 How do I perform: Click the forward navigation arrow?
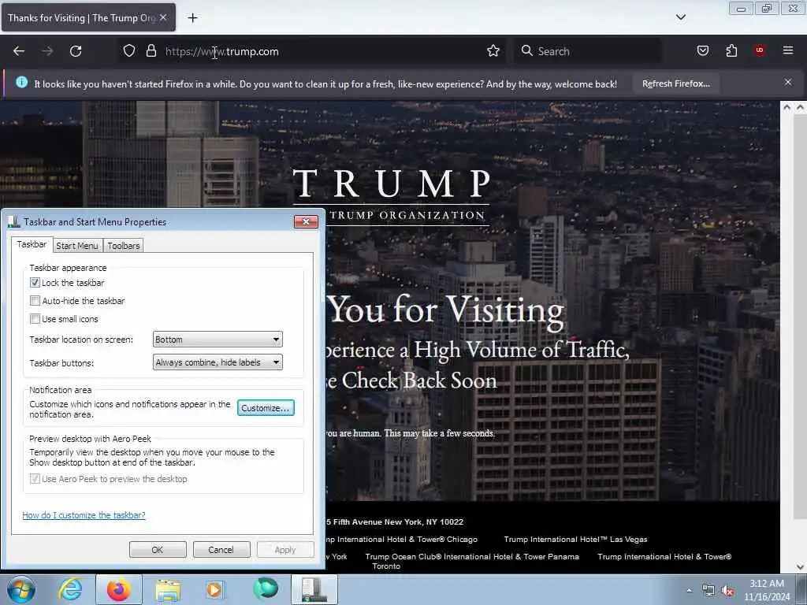pos(47,51)
